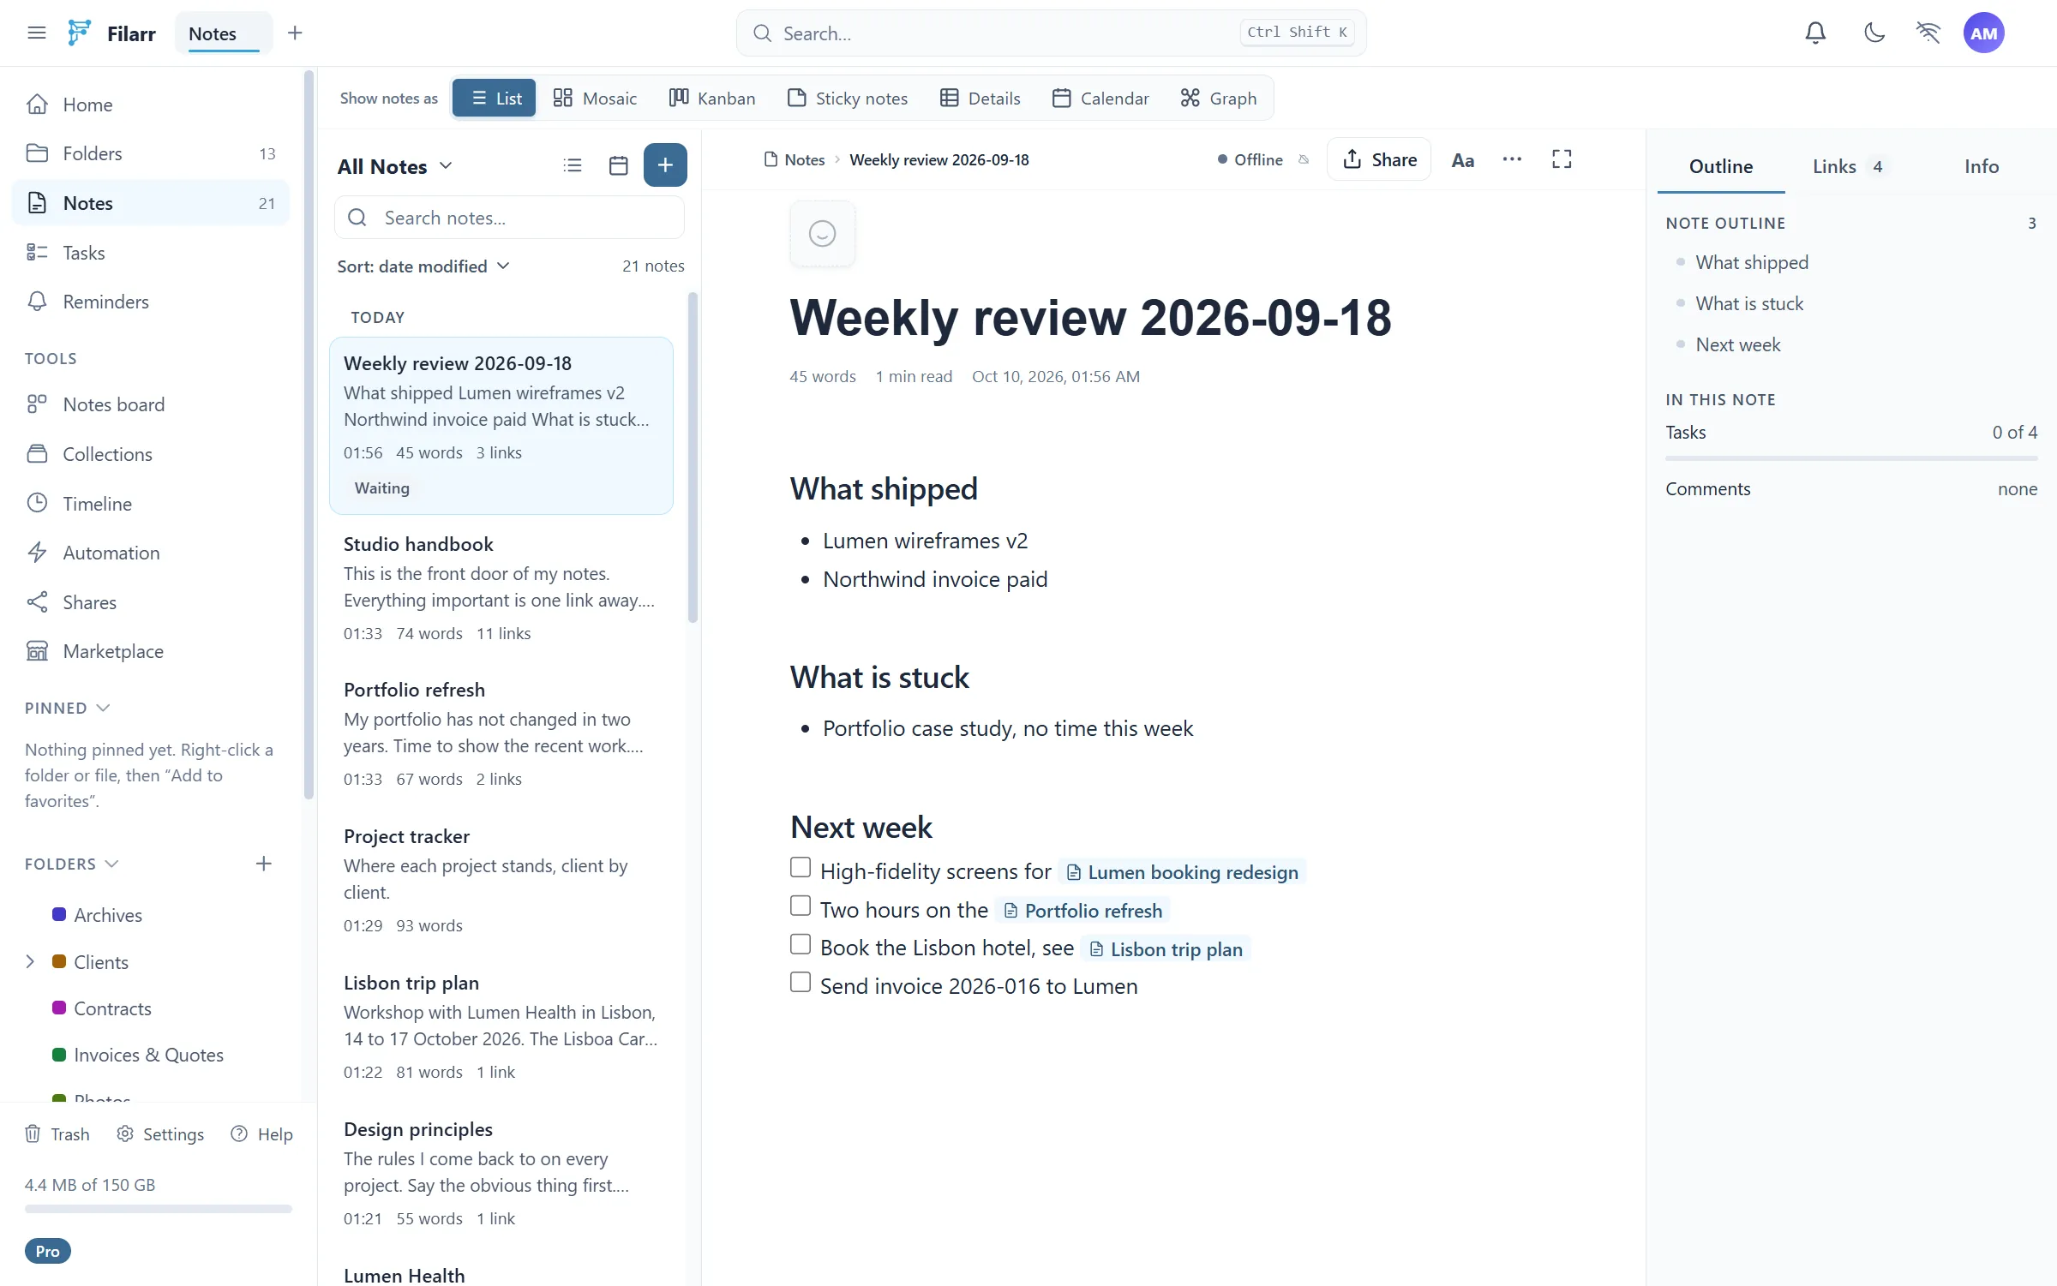This screenshot has height=1286, width=2057.
Task: Open the hamburger menu
Action: pyautogui.click(x=36, y=33)
